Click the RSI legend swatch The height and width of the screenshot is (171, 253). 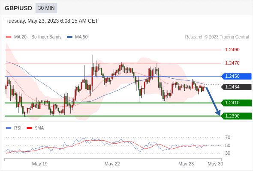pos(9,128)
